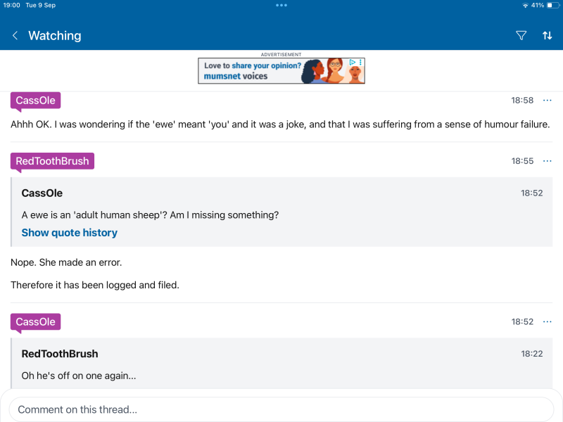This screenshot has width=563, height=422.
Task: Tap the iPad multitasking three-dots icon
Action: 281,5
